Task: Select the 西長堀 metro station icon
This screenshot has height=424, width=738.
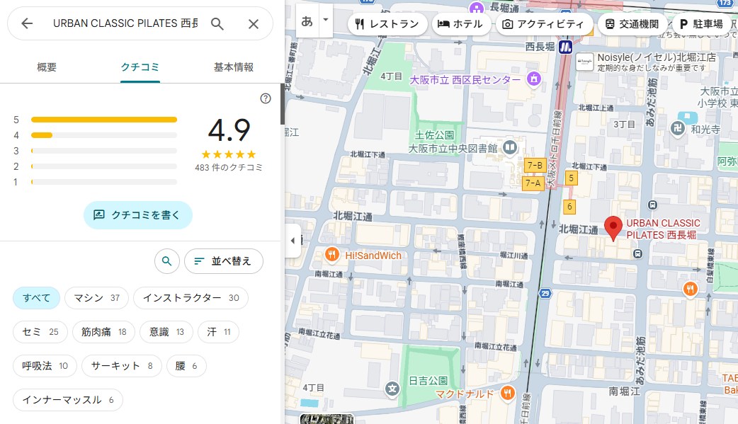Action: tap(565, 47)
